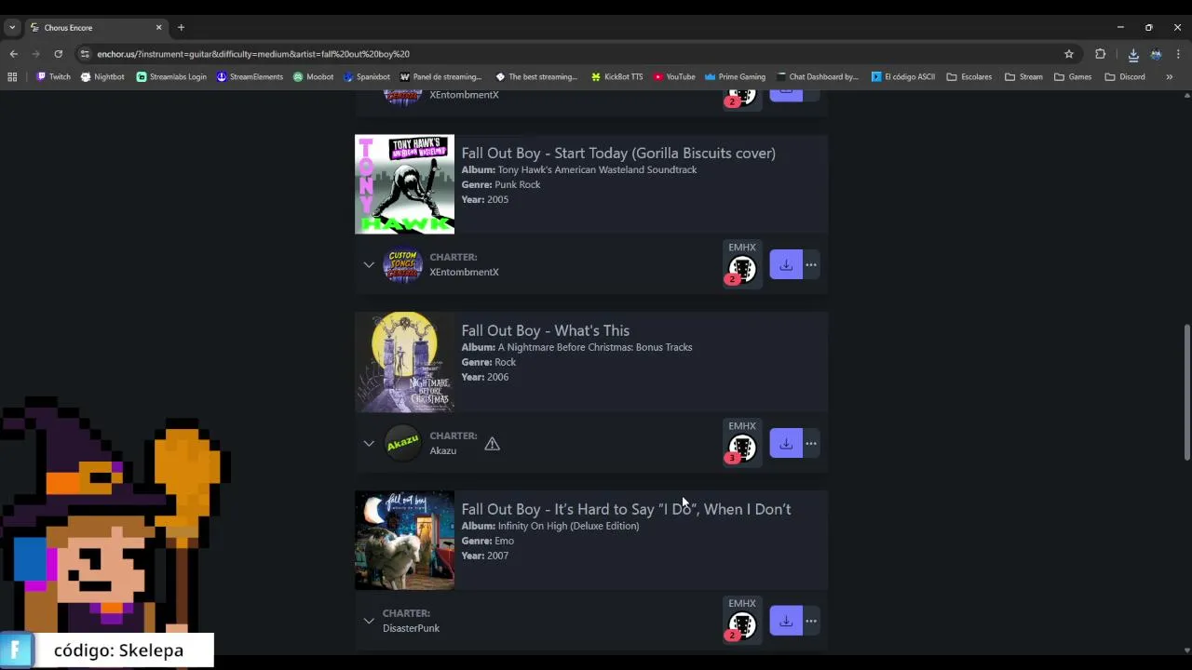Click the Year: 2006 text
This screenshot has width=1192, height=670.
click(485, 377)
